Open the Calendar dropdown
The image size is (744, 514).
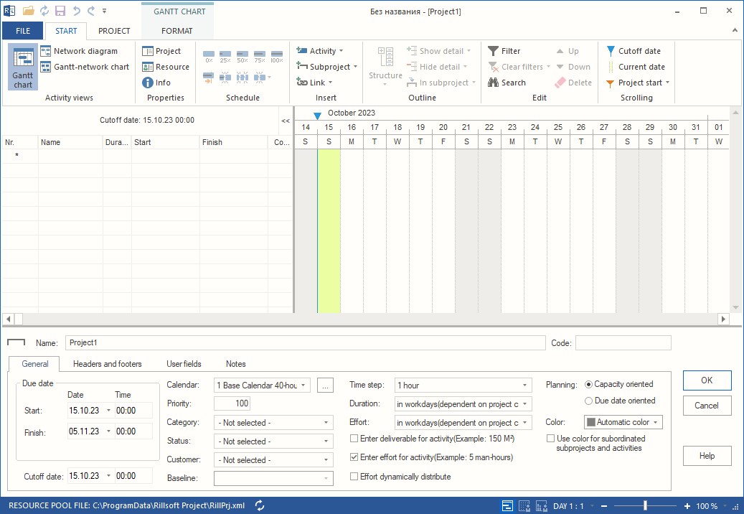coord(304,385)
